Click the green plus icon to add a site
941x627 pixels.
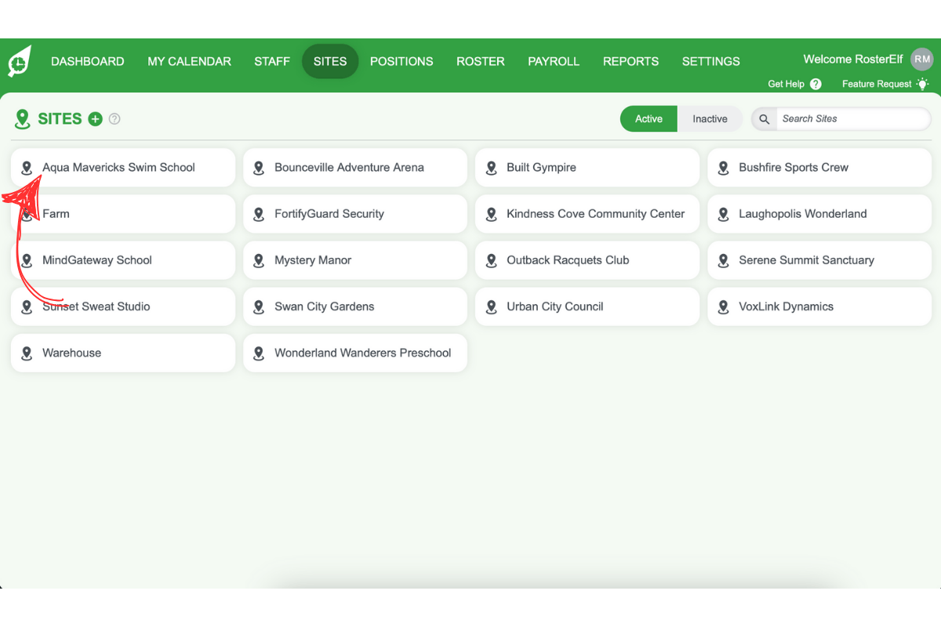[x=95, y=119]
